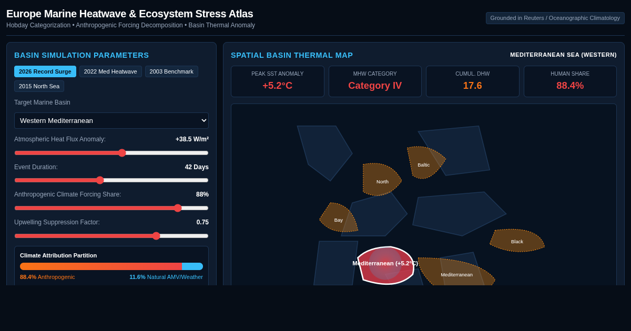Adjust the Anthropogenic Climate Forcing Share slider
Viewport: 631px width, 331px height.
click(111, 208)
